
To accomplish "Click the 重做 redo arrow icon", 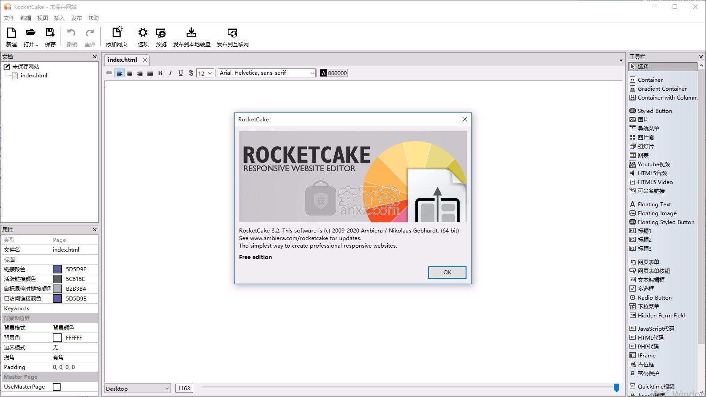I will tap(90, 37).
